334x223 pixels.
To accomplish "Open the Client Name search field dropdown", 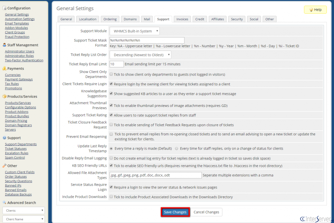I will (x=23, y=219).
